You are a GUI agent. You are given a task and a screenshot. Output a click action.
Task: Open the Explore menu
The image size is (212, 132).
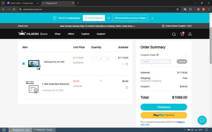[x=85, y=34]
